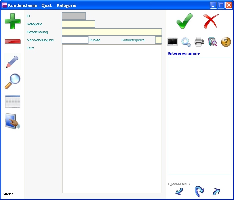Confirm with the green checkmark icon
The width and height of the screenshot is (234, 200).
(x=184, y=21)
